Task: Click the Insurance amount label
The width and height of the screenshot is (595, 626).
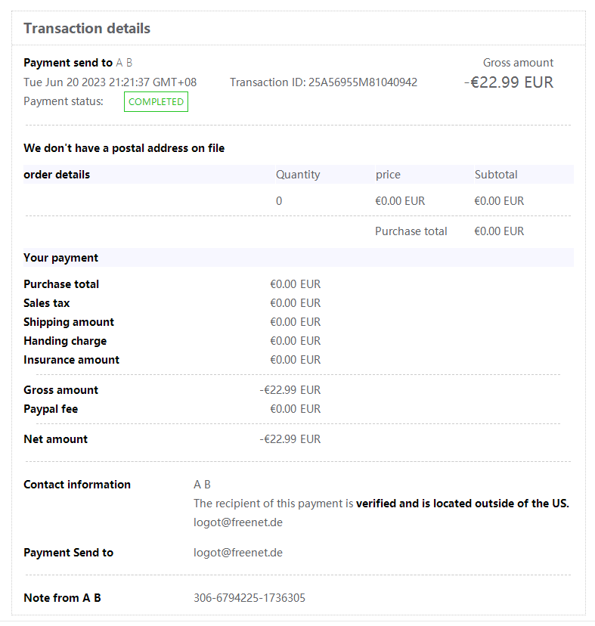Action: point(71,360)
